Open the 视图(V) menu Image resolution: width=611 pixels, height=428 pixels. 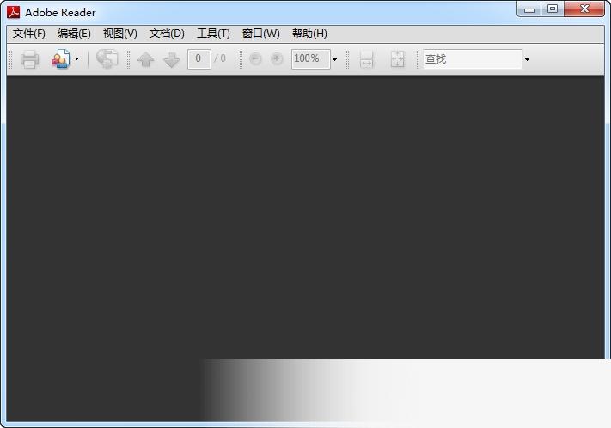pos(120,34)
